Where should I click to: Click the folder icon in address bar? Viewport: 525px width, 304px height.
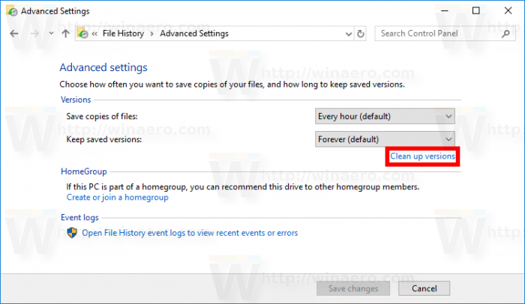pos(82,34)
